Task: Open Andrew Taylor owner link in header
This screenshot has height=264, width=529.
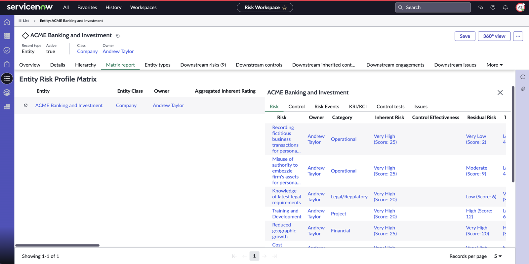Action: [x=118, y=51]
